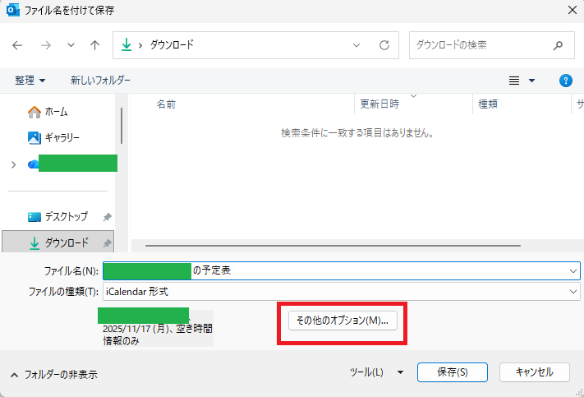Select ダウンロード in the address path
584x397 pixels.
click(x=172, y=45)
